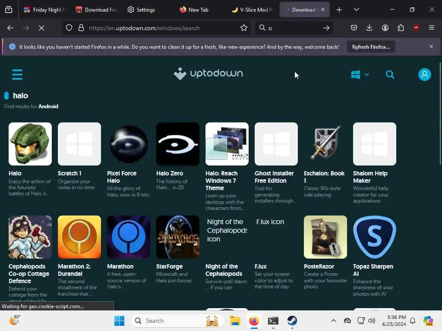
Task: Open the StarForge app icon
Action: click(x=177, y=237)
